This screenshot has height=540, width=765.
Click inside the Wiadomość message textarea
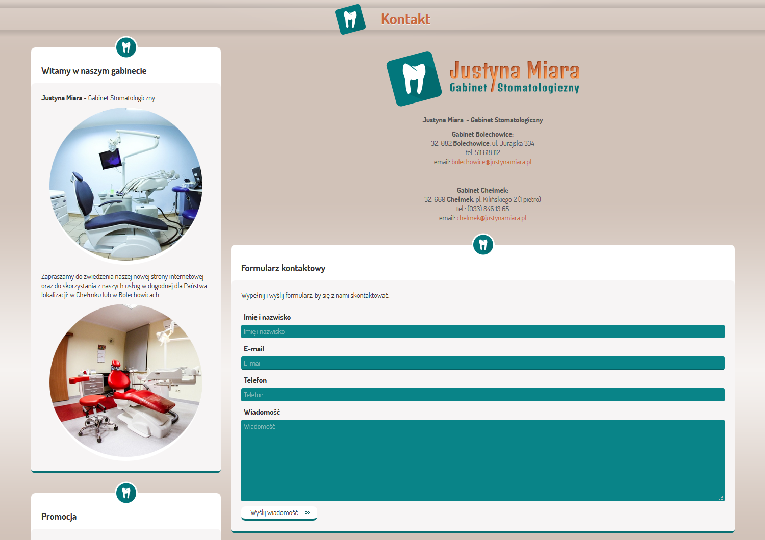pyautogui.click(x=482, y=460)
